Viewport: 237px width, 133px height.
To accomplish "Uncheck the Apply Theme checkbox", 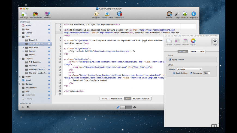I will [x=171, y=59].
